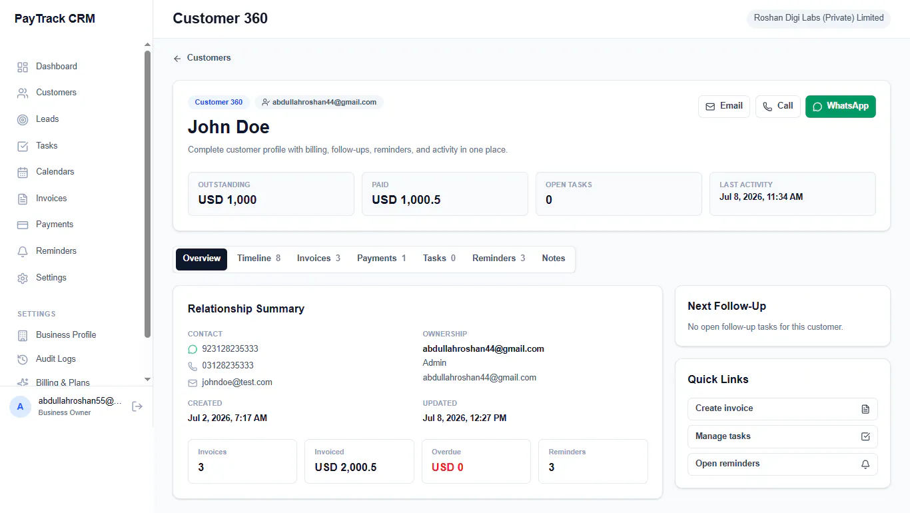The image size is (910, 513).
Task: Click the Reminders bell icon in sidebar
Action: tap(23, 251)
